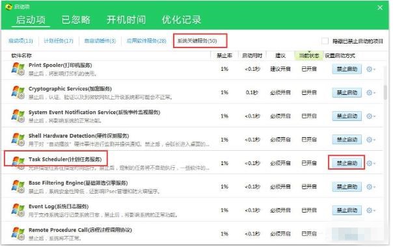This screenshot has height=247, width=393.
Task: Click the Base Filtering Engine service icon
Action: [x=18, y=187]
